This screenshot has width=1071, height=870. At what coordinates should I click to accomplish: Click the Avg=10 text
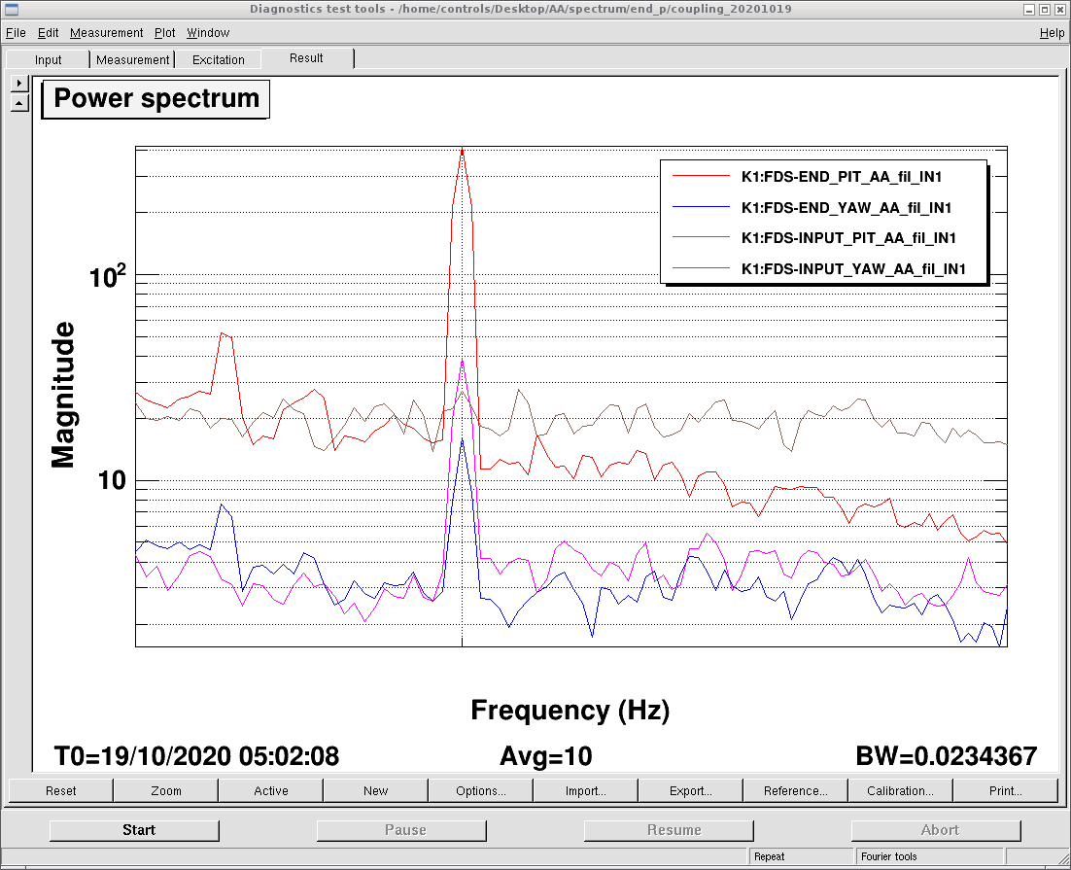coord(546,756)
